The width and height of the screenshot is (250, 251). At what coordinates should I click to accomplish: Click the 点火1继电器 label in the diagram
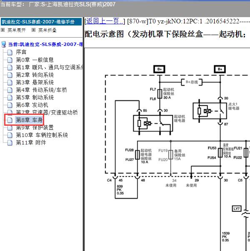click(x=234, y=106)
